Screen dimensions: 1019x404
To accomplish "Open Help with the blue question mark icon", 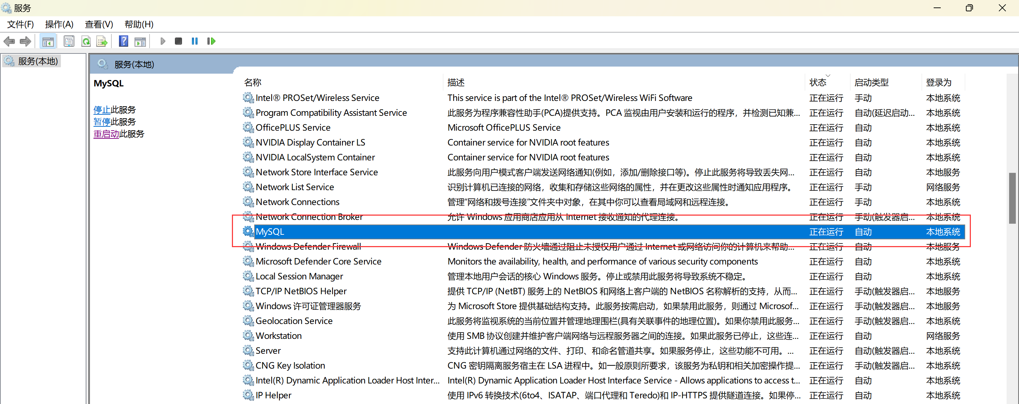I will tap(124, 41).
